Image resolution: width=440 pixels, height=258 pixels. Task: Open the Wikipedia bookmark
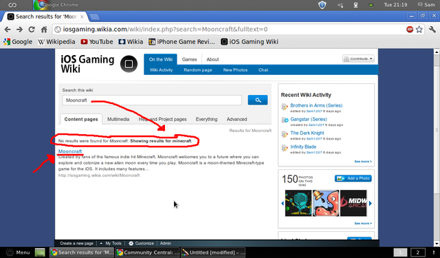click(56, 42)
